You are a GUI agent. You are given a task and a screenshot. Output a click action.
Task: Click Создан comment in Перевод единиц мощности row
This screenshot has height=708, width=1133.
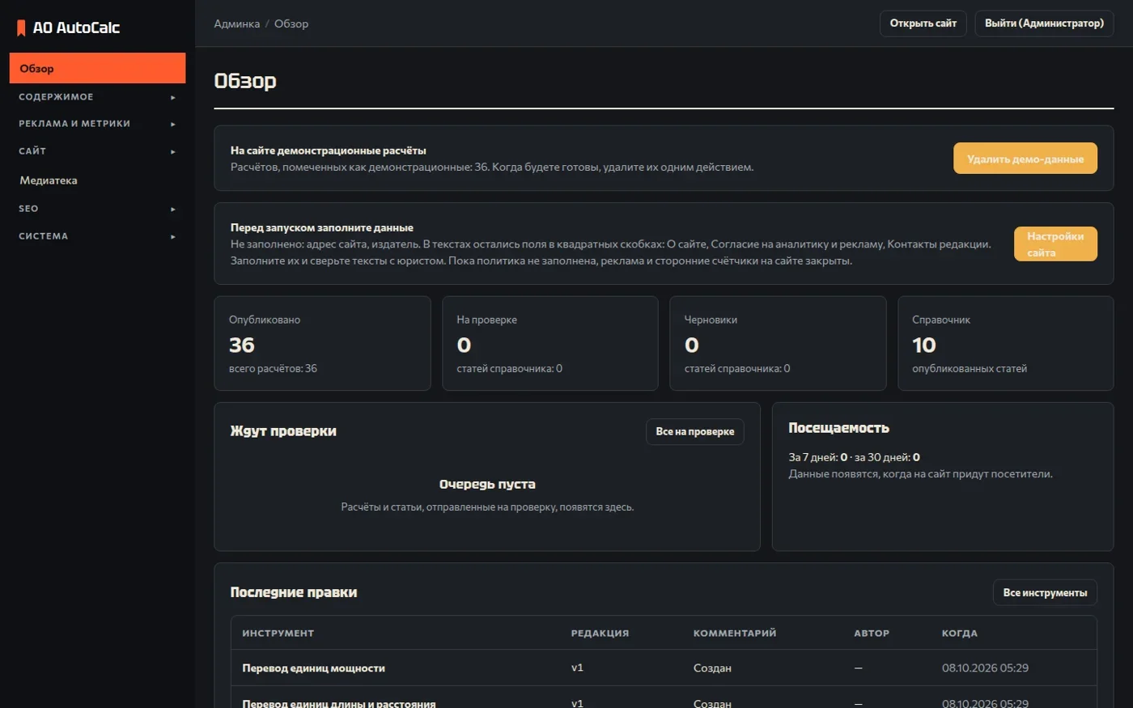point(712,668)
